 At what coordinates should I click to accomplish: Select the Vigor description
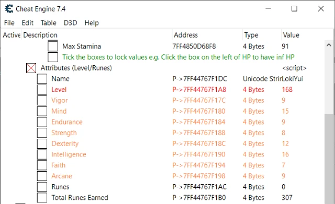pos(60,101)
